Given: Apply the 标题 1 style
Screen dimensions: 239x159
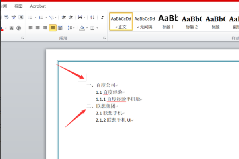Looking at the screenshot, I should point(168,21).
